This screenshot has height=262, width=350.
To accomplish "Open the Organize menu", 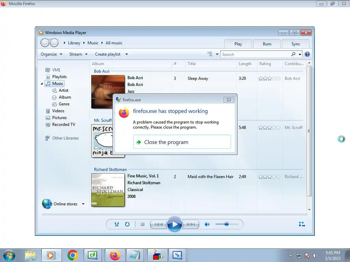I will click(51, 54).
